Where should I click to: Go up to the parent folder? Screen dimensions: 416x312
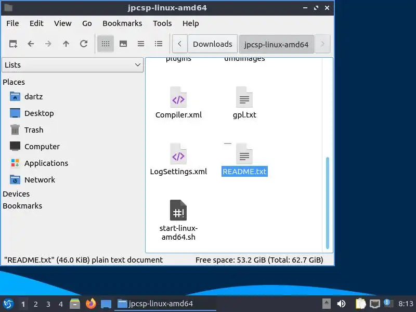pos(66,44)
